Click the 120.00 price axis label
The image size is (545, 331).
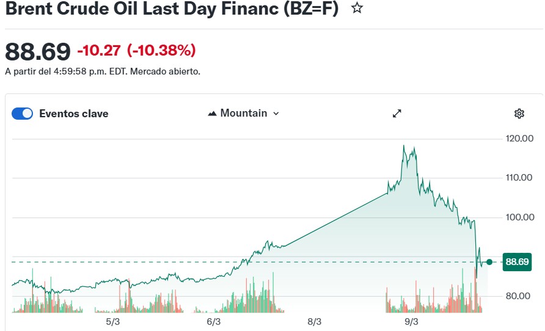click(x=519, y=139)
